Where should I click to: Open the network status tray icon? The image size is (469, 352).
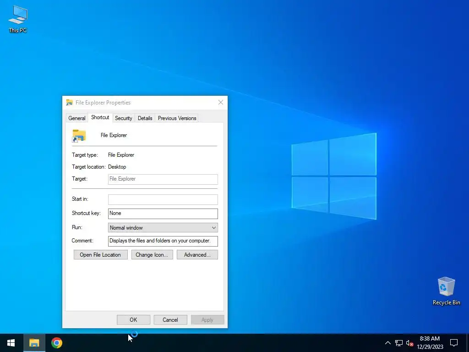pyautogui.click(x=399, y=343)
